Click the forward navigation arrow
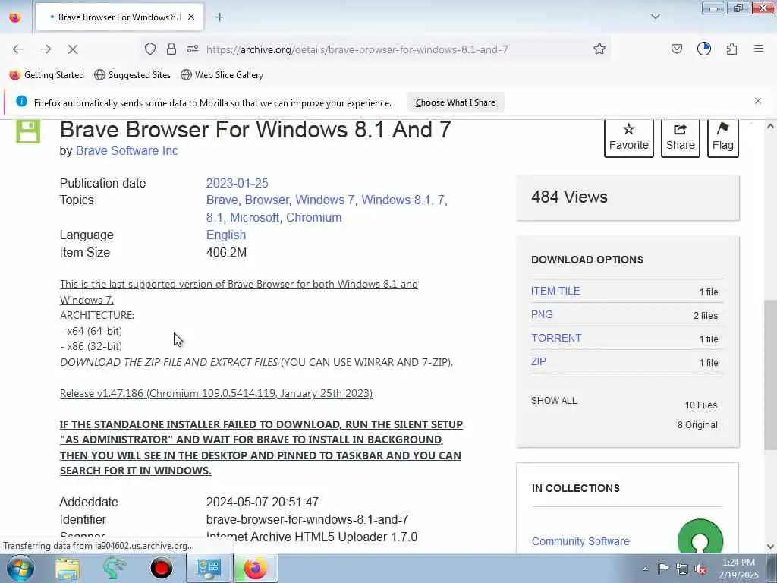Viewport: 777px width, 583px height. pos(46,49)
